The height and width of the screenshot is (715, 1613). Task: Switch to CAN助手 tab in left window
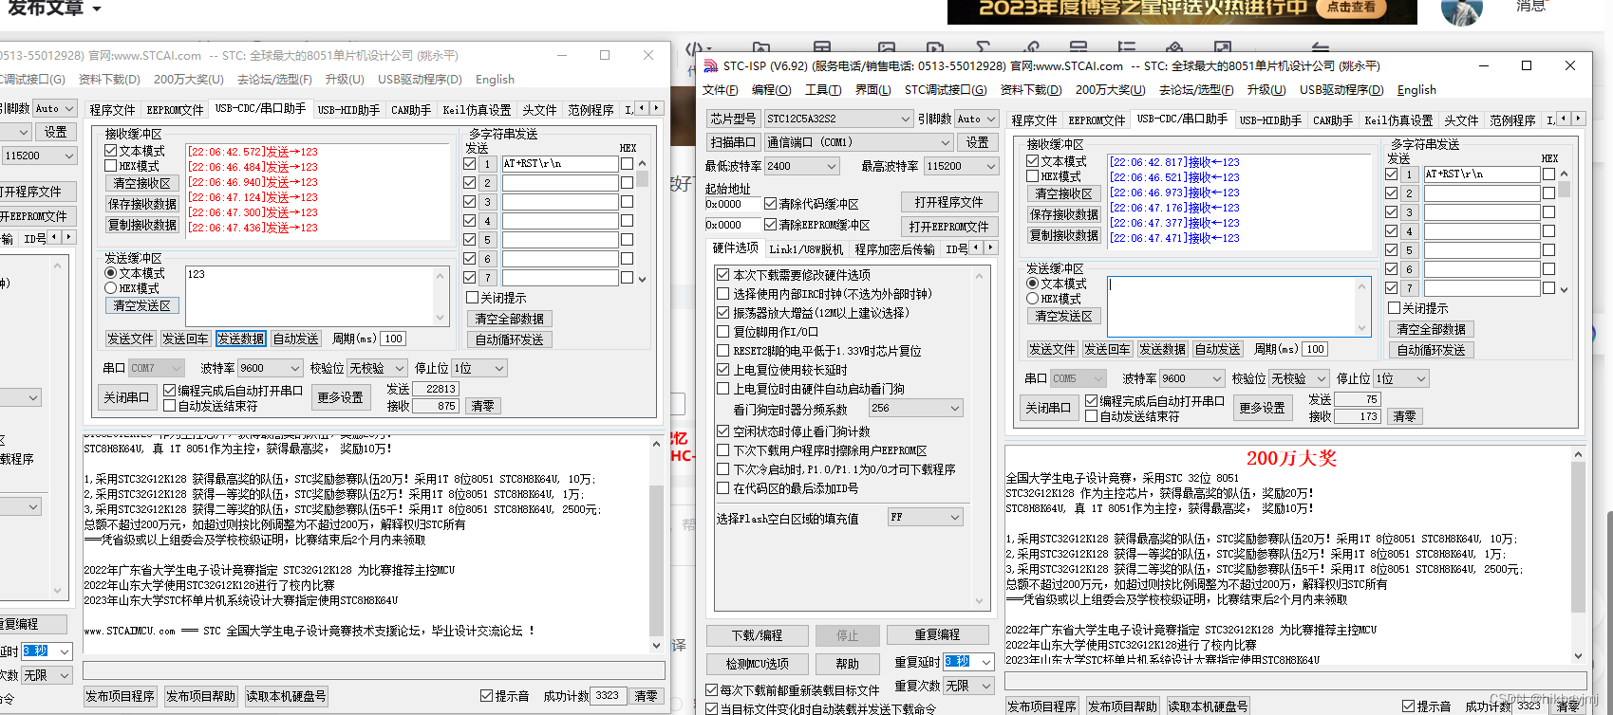411,110
